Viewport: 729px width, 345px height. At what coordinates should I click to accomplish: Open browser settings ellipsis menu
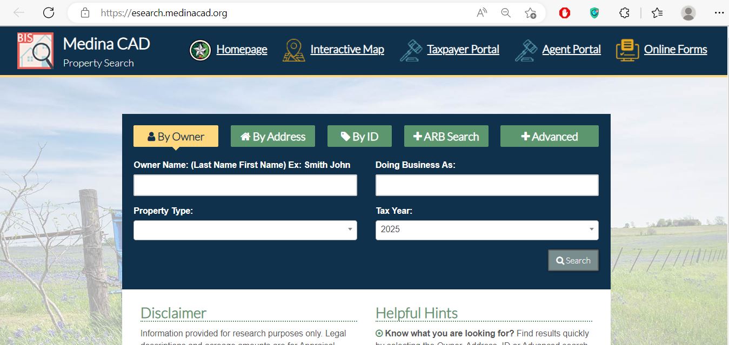[719, 13]
